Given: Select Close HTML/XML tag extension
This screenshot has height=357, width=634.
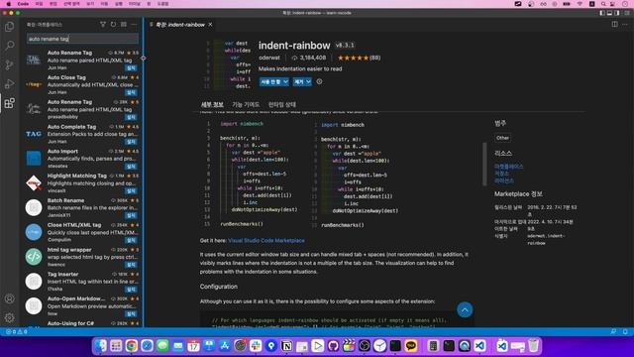Looking at the screenshot, I should click(x=82, y=232).
